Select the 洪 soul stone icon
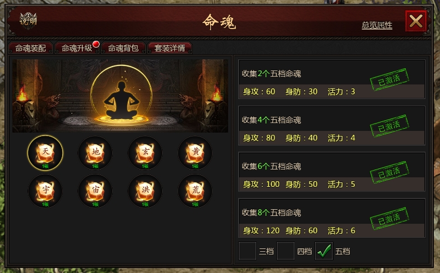Image resolution: width=440 pixels, height=273 pixels. pyautogui.click(x=145, y=191)
